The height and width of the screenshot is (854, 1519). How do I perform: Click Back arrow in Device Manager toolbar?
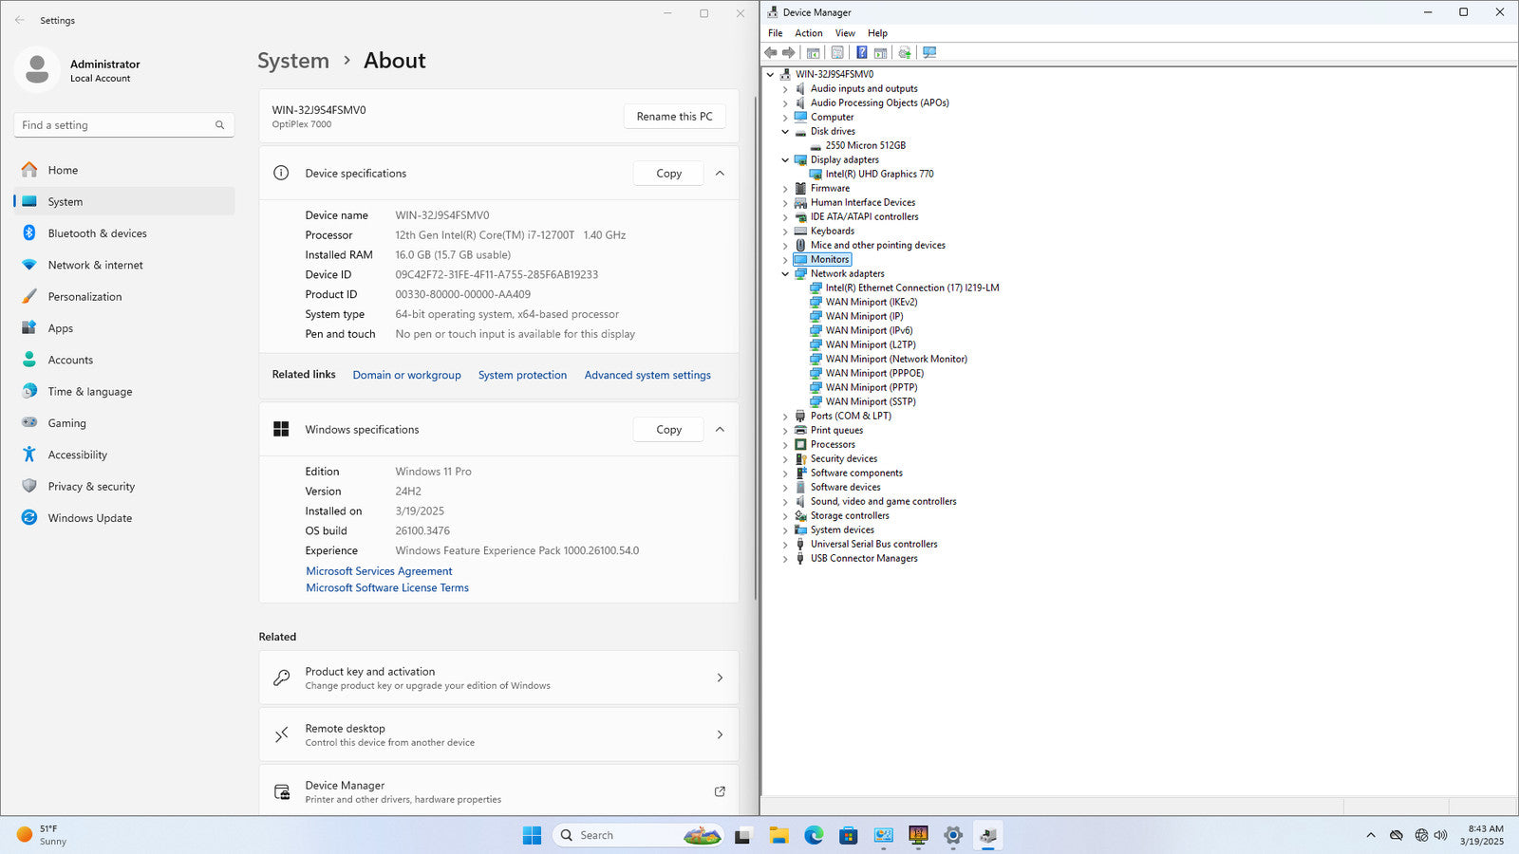pos(771,52)
